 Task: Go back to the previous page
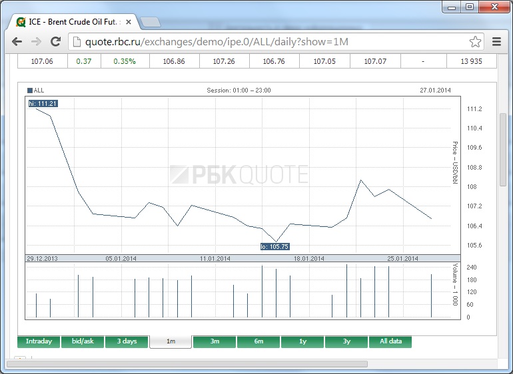[17, 41]
